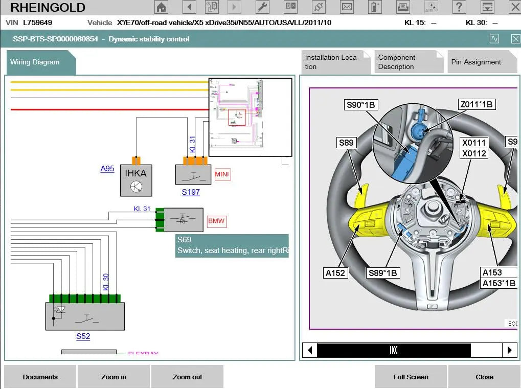Image resolution: width=521 pixels, height=389 pixels.
Task: Open Full Screen view
Action: coord(411,377)
